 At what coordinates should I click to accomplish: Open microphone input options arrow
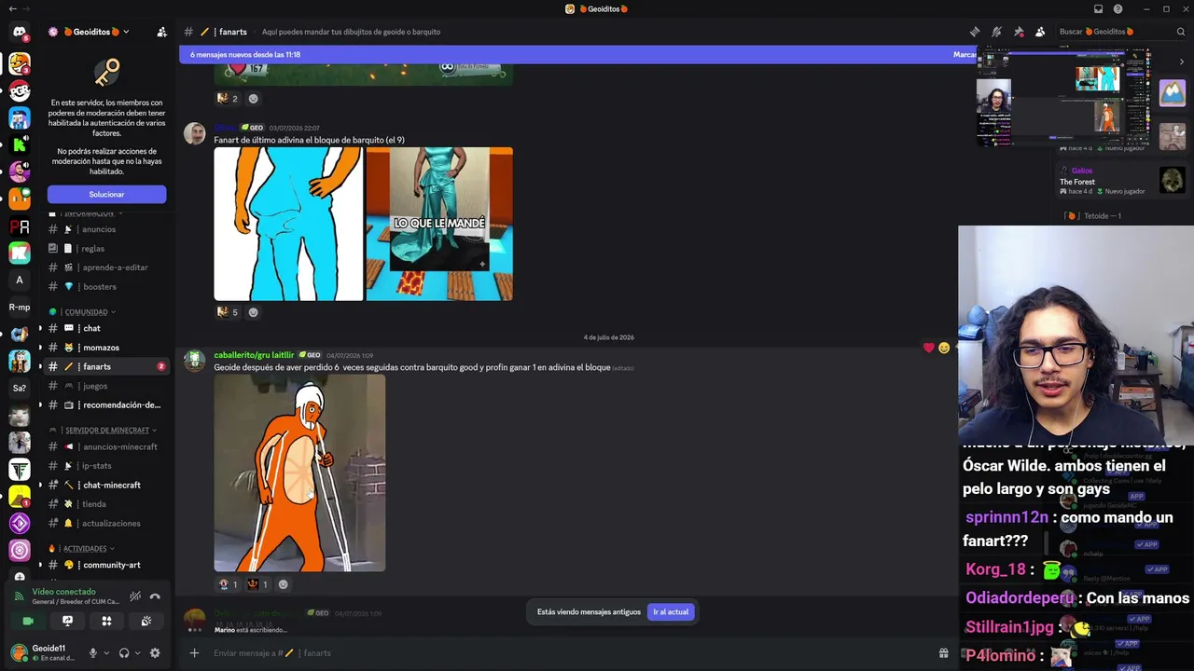point(106,653)
